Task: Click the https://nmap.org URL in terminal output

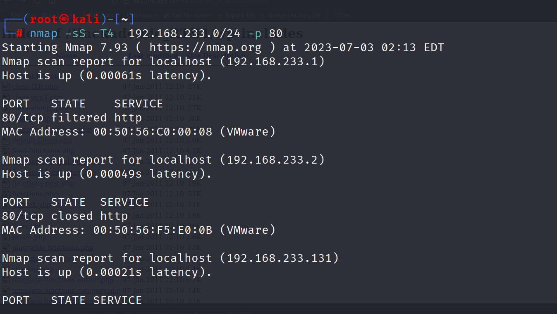Action: click(x=205, y=48)
